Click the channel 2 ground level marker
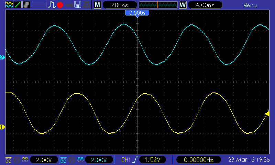This screenshot has height=165, width=275. point(2,57)
